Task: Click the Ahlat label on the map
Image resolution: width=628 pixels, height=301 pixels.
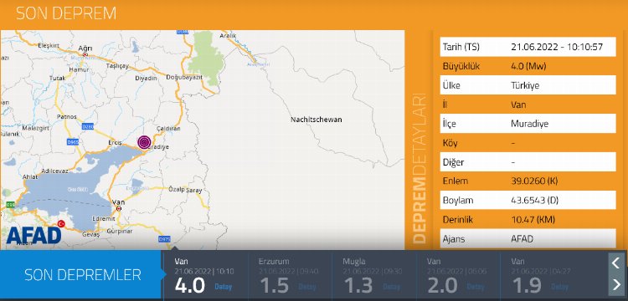Action: pyautogui.click(x=29, y=176)
